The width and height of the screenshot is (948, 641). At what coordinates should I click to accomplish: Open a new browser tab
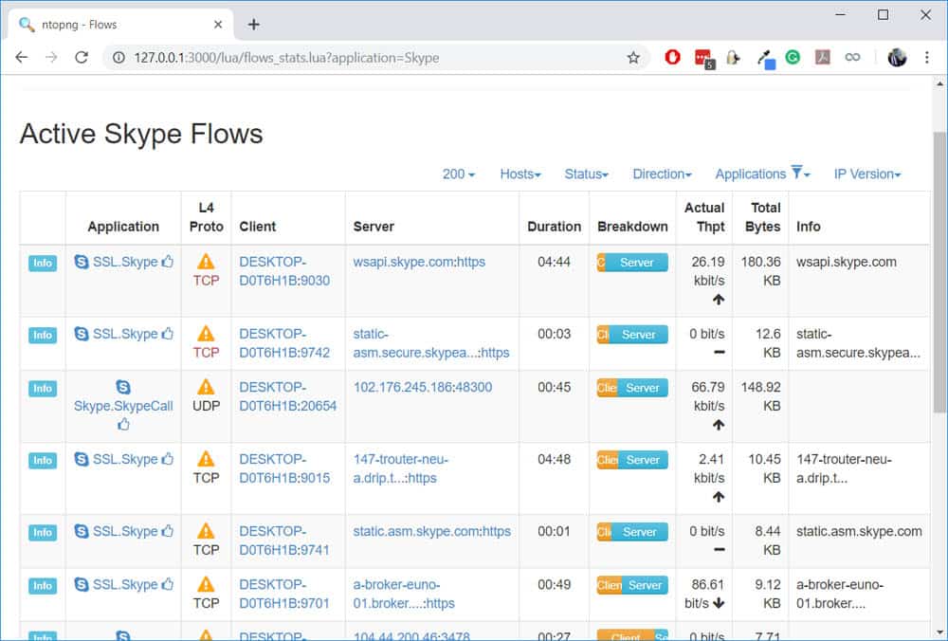(x=254, y=25)
